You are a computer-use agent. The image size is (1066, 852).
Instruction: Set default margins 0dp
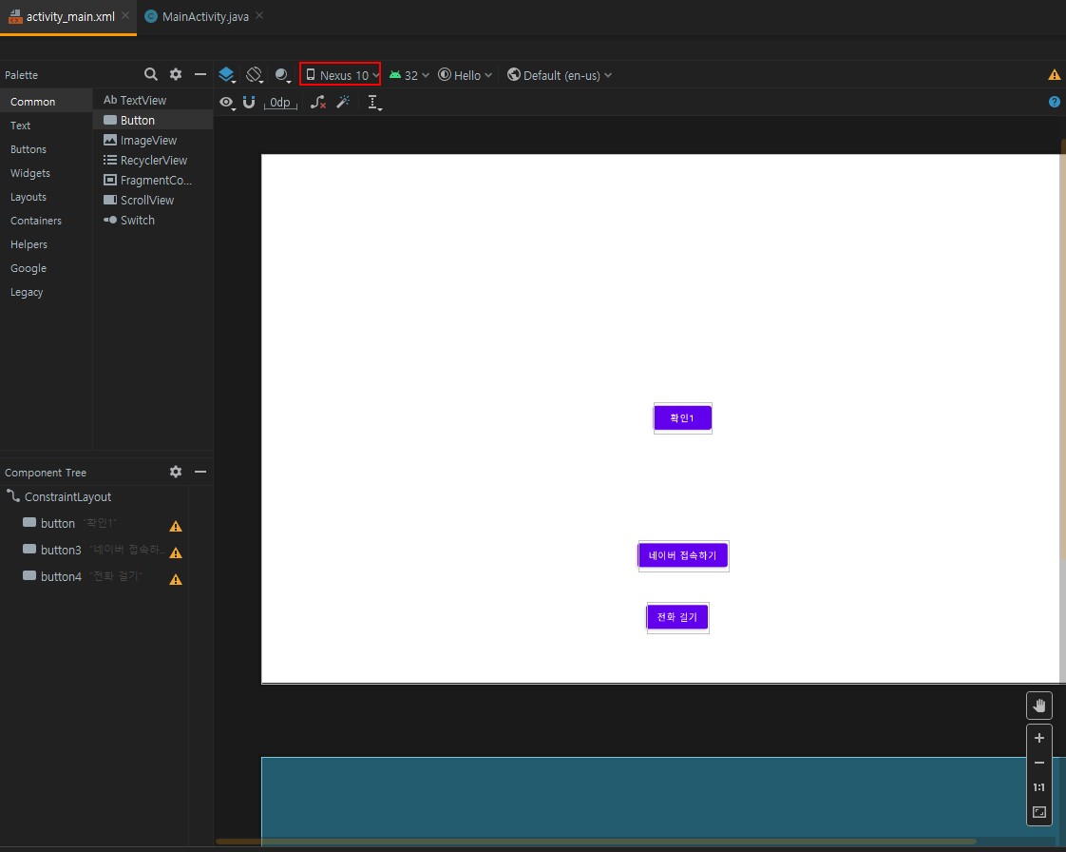[280, 103]
